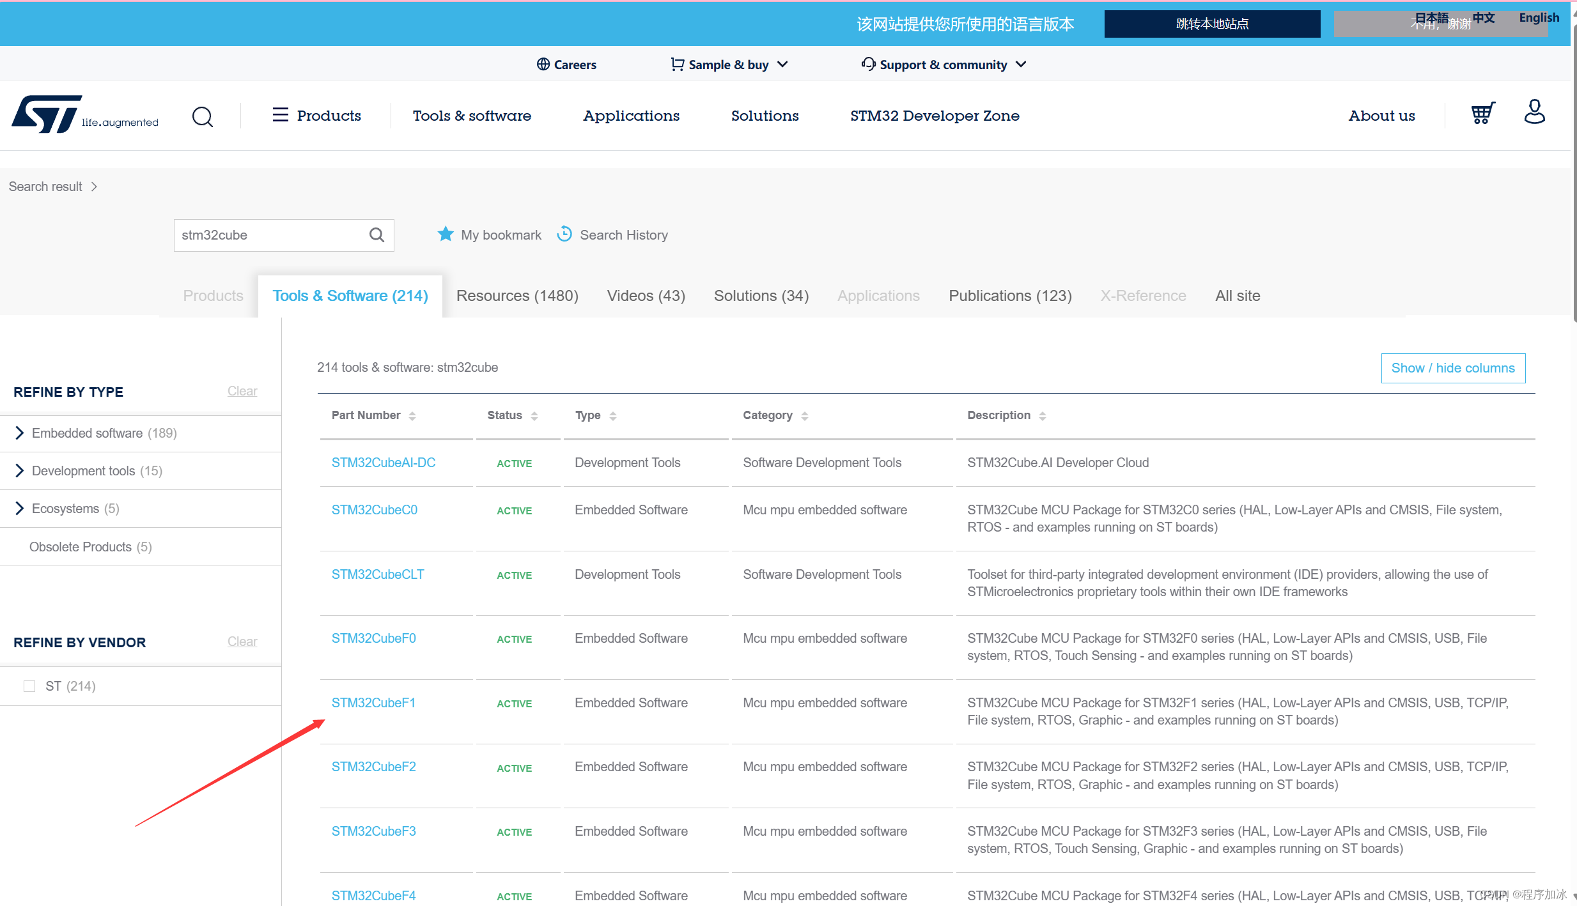The height and width of the screenshot is (906, 1577).
Task: Open the header search magnifier icon
Action: (203, 116)
